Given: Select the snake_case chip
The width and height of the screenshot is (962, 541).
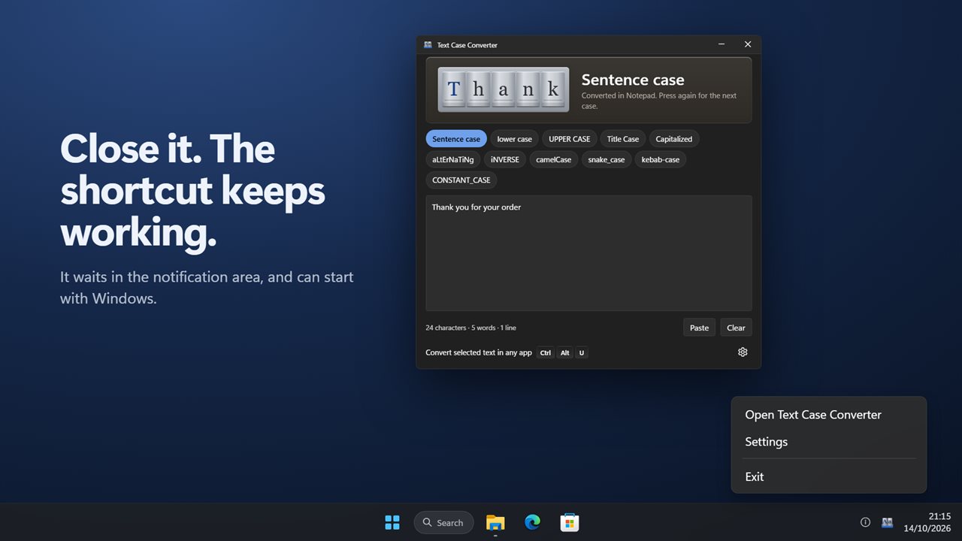Looking at the screenshot, I should point(607,159).
